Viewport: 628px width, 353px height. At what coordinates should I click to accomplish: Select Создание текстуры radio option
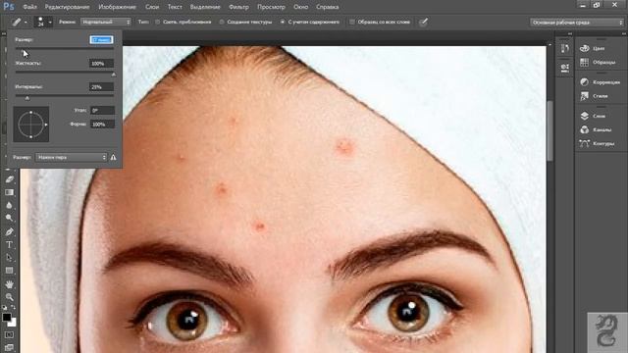pos(246,22)
